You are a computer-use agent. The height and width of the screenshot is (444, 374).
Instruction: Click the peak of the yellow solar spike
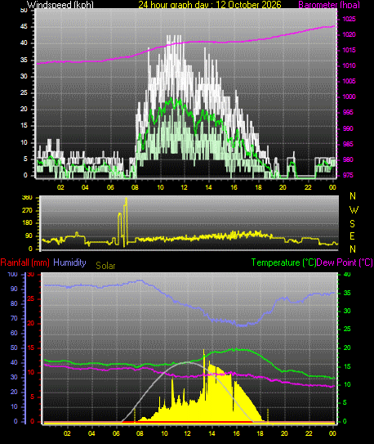point(203,351)
